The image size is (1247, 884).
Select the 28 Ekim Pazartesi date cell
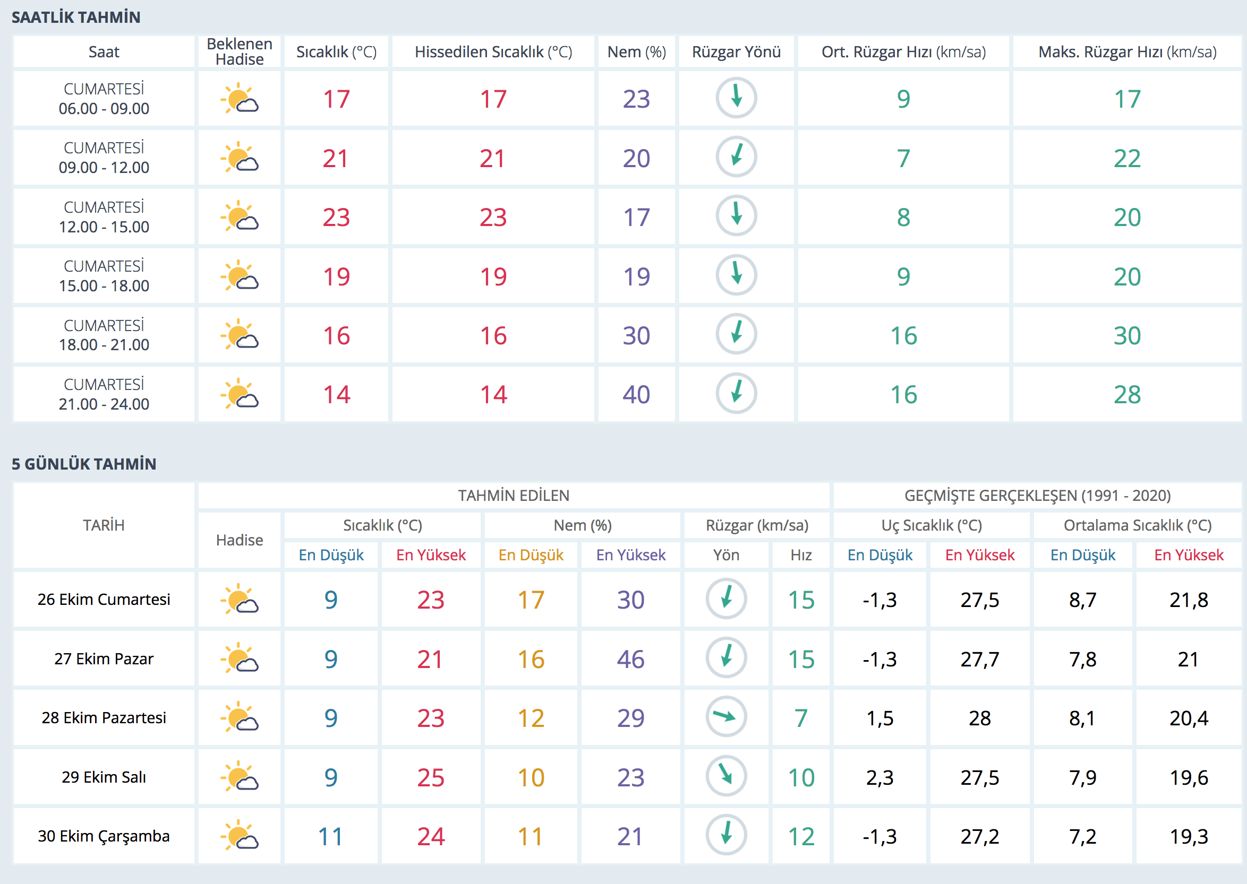(x=104, y=717)
